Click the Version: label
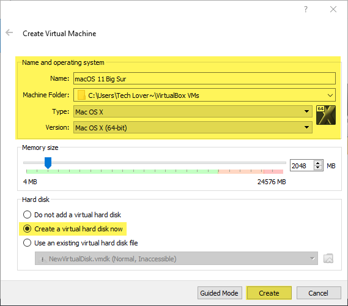 pos(57,127)
